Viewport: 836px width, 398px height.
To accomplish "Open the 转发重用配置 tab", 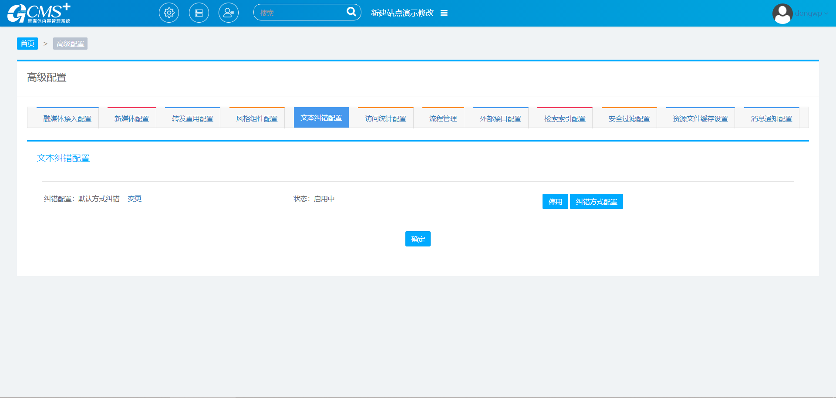I will point(192,118).
